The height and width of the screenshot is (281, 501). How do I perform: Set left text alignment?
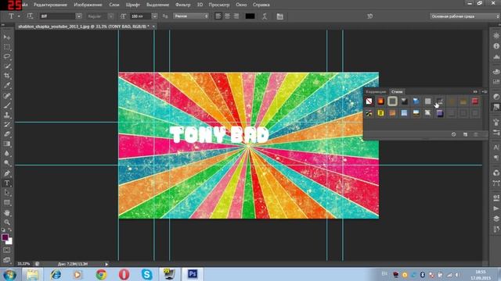tap(218, 16)
